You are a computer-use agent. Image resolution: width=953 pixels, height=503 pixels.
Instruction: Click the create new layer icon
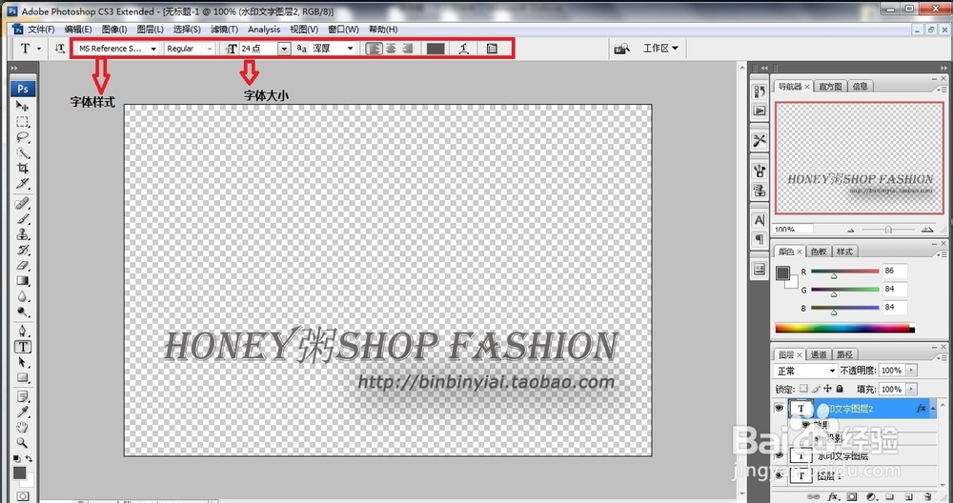[907, 496]
